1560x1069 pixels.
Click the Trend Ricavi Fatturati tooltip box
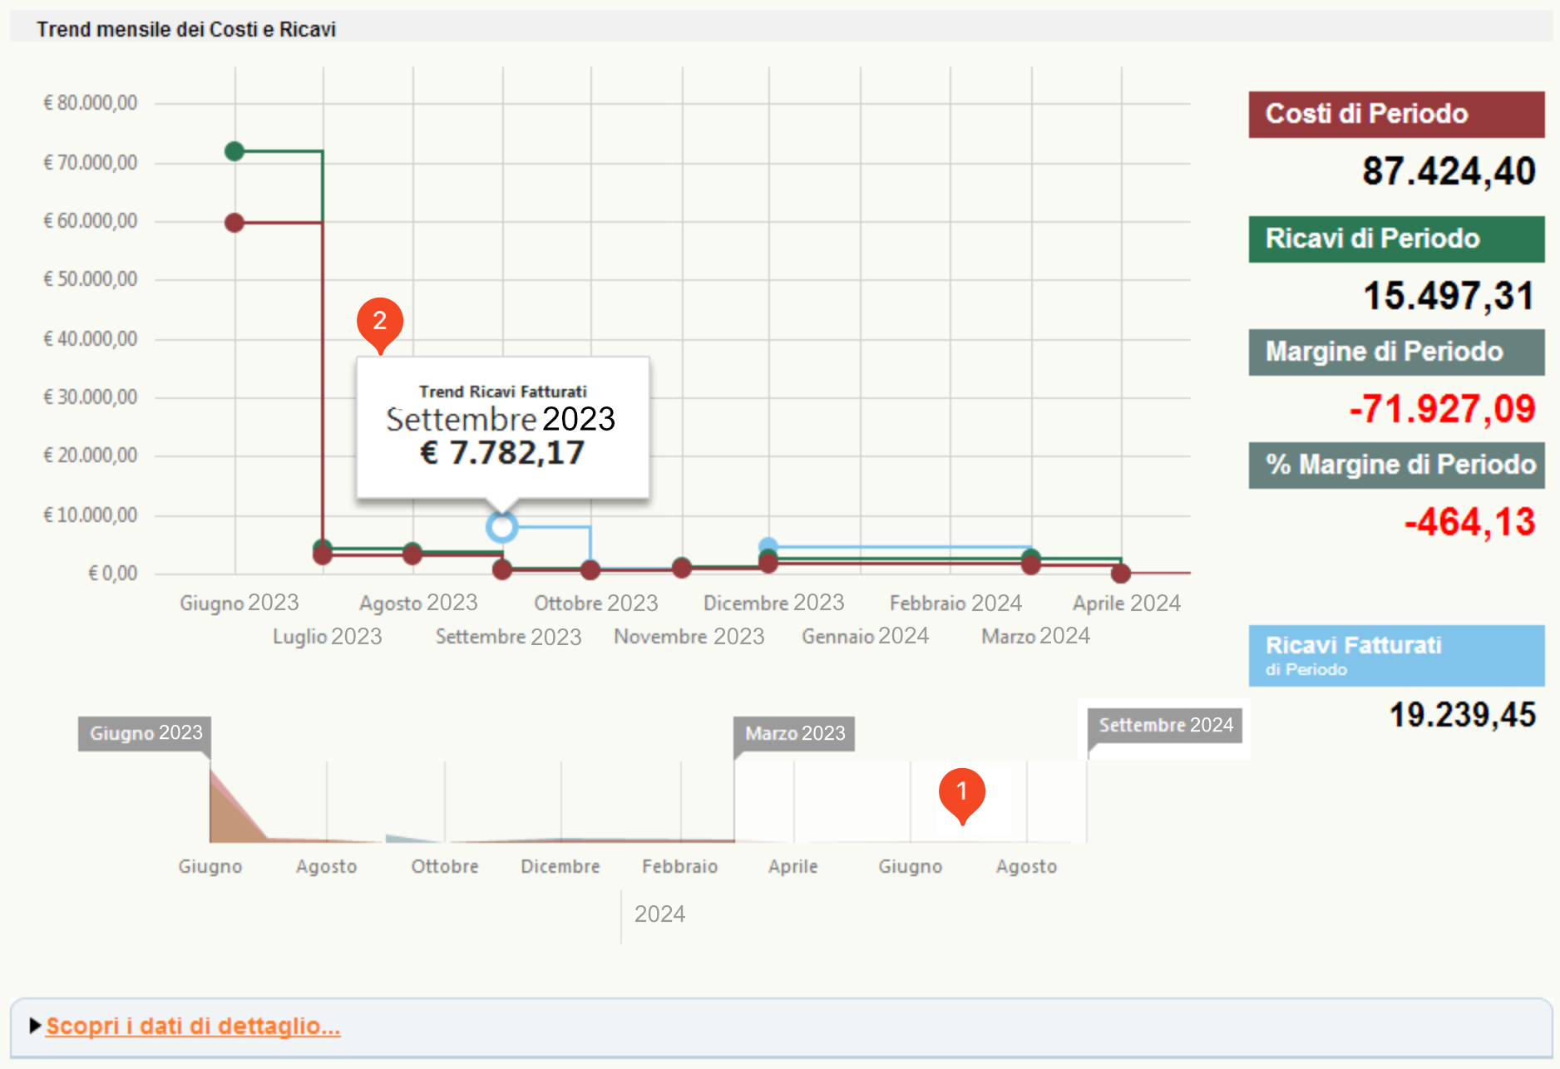pos(503,428)
